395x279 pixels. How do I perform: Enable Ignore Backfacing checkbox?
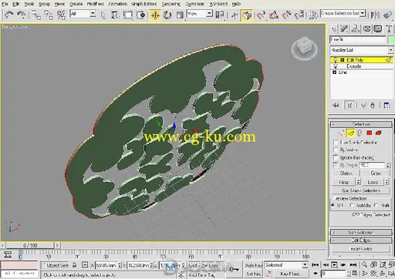click(x=336, y=157)
